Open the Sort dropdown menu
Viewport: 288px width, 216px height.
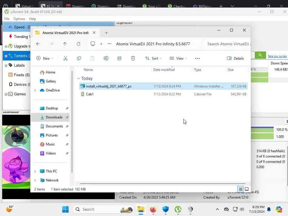pyautogui.click(x=153, y=58)
